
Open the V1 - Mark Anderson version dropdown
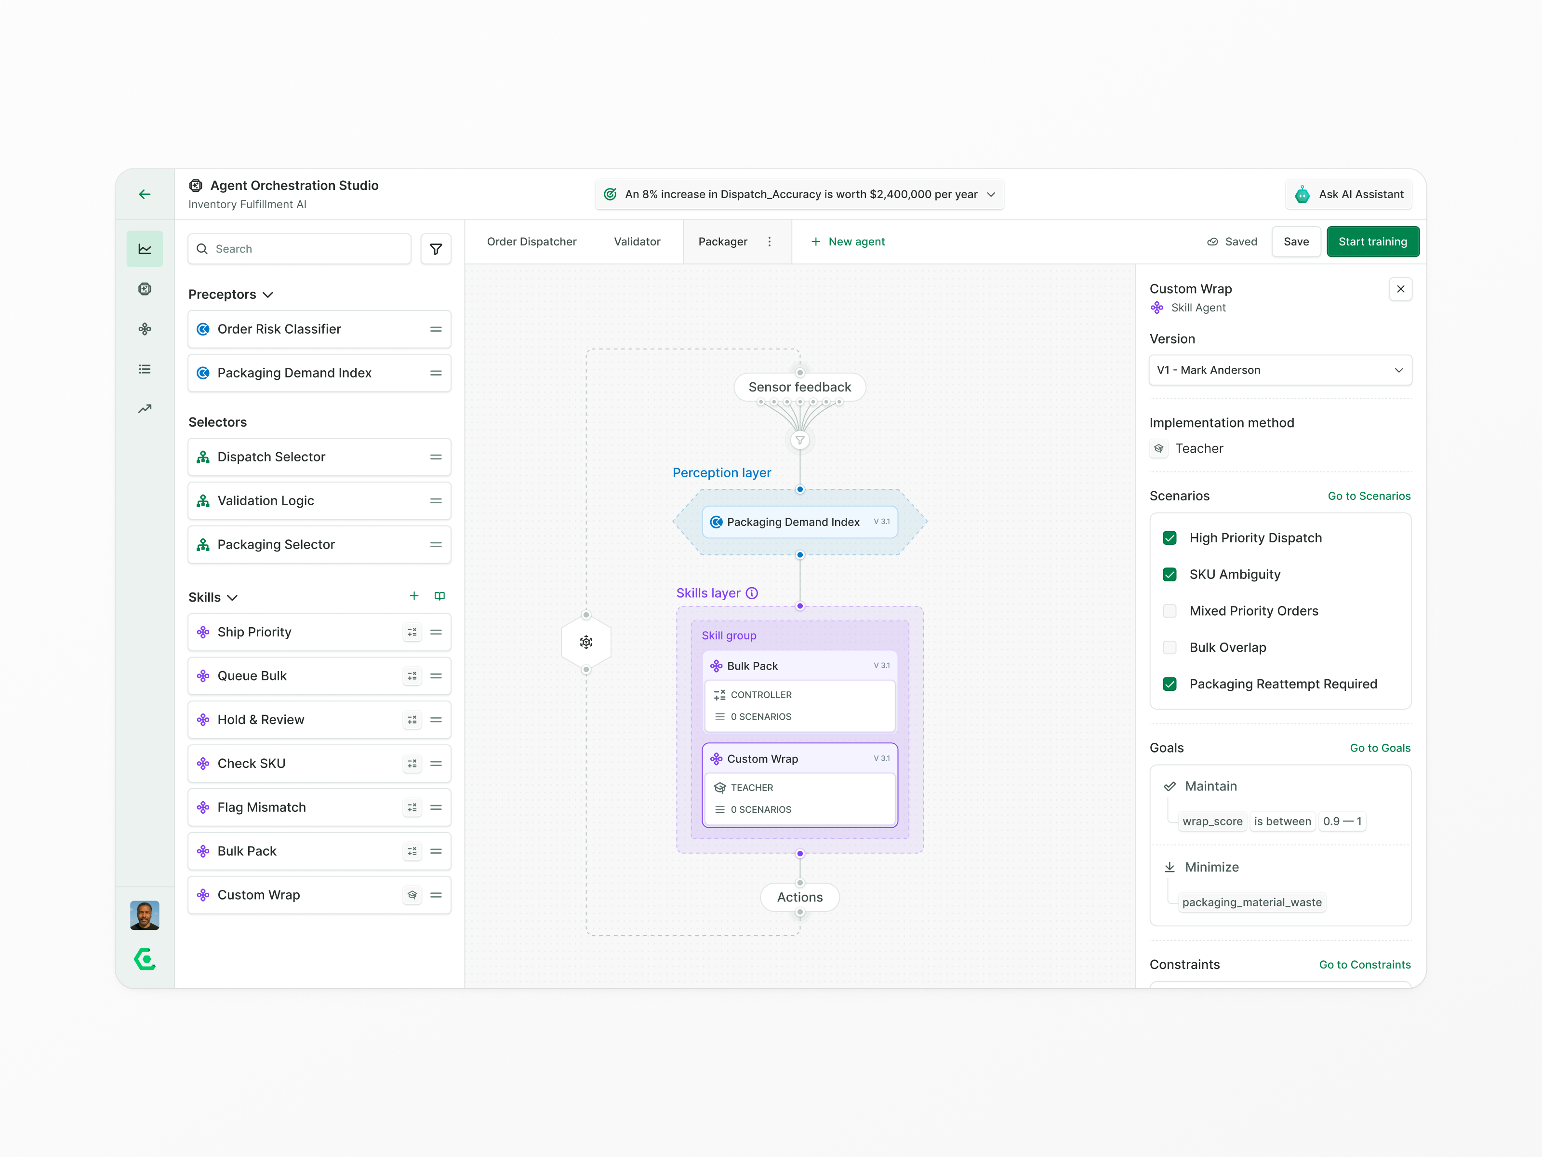pos(1280,370)
